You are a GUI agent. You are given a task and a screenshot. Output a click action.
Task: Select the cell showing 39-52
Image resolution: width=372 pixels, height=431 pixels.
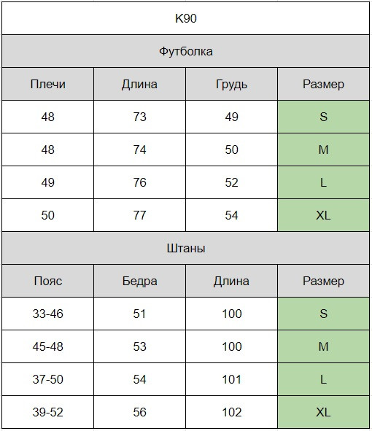pyautogui.click(x=48, y=412)
